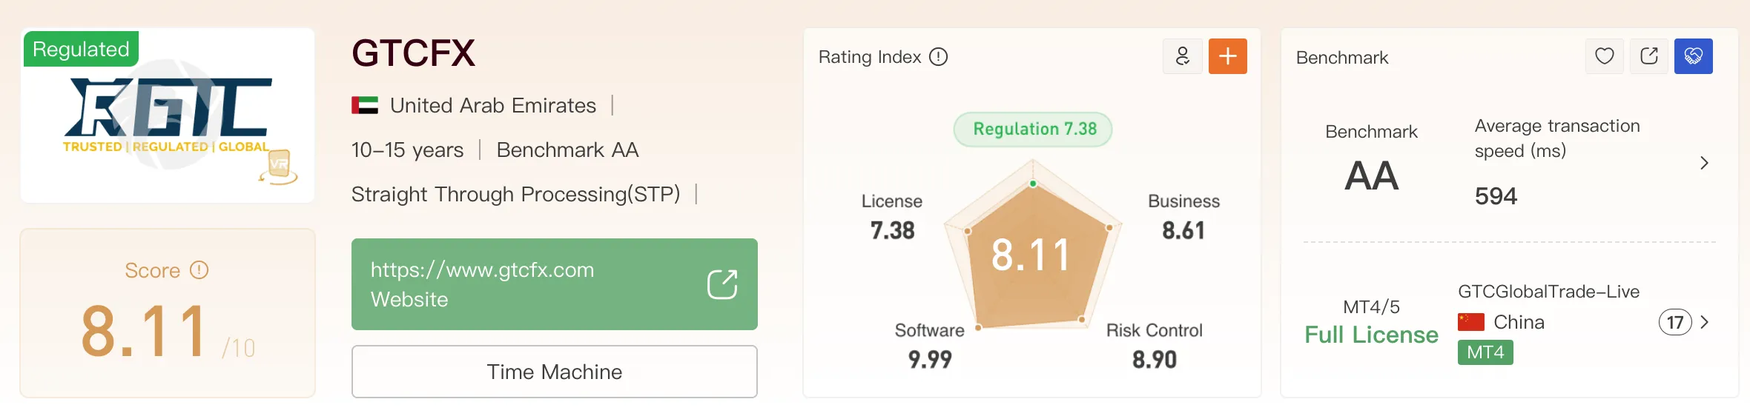Click the user profile icon in Rating Index
Image resolution: width=1750 pixels, height=419 pixels.
(1183, 56)
